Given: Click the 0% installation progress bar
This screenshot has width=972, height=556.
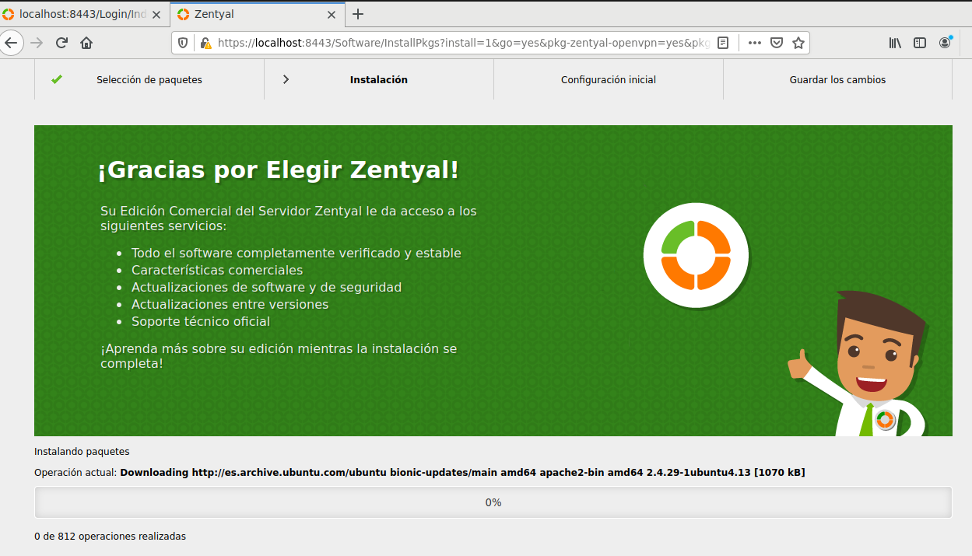Looking at the screenshot, I should click(x=493, y=502).
